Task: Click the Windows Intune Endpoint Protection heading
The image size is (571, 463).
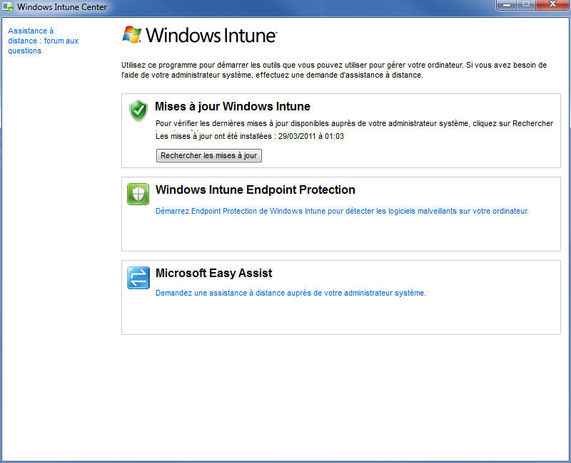Action: (x=256, y=189)
